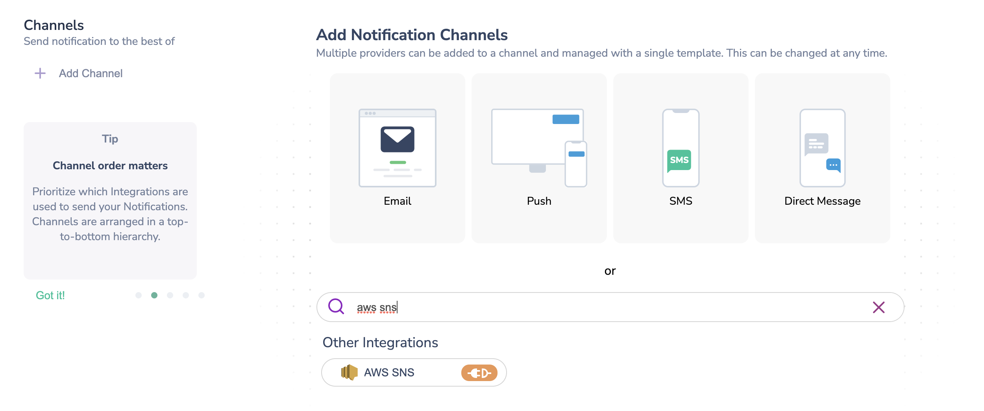Select the third carousel dot under the tip

pyautogui.click(x=170, y=295)
